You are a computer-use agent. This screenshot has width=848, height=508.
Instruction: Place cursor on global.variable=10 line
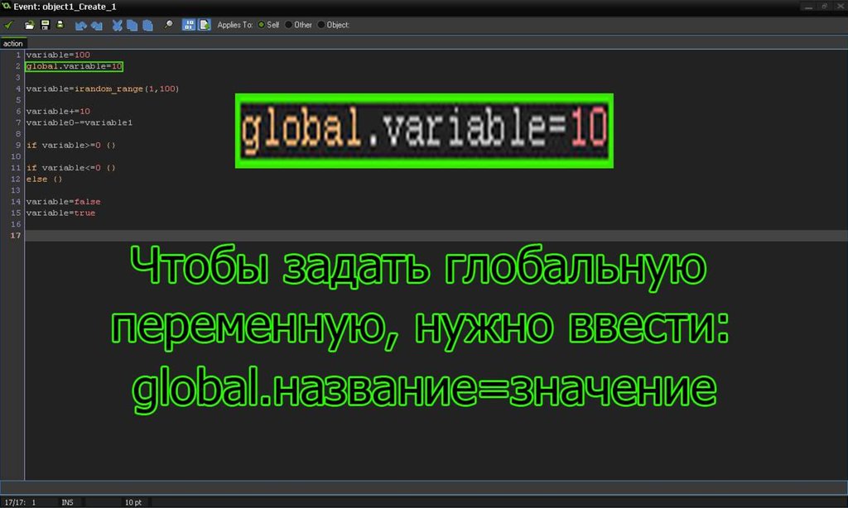point(75,66)
